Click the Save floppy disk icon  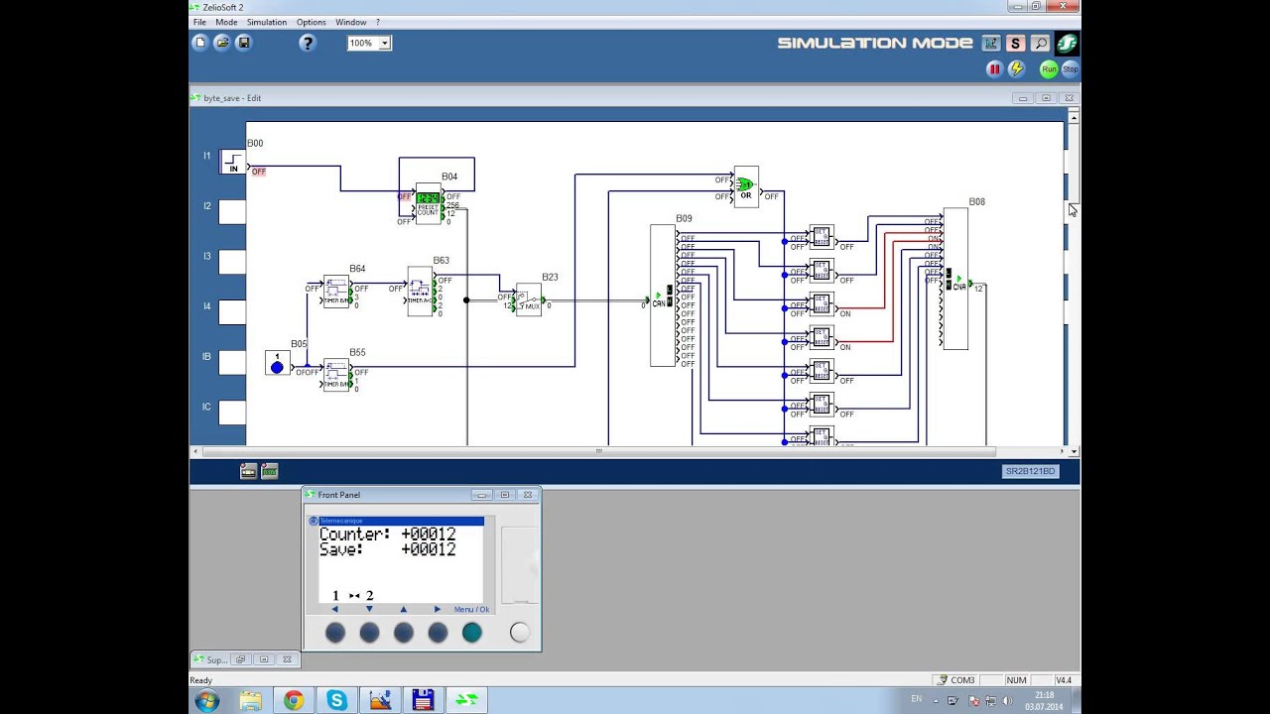click(244, 43)
